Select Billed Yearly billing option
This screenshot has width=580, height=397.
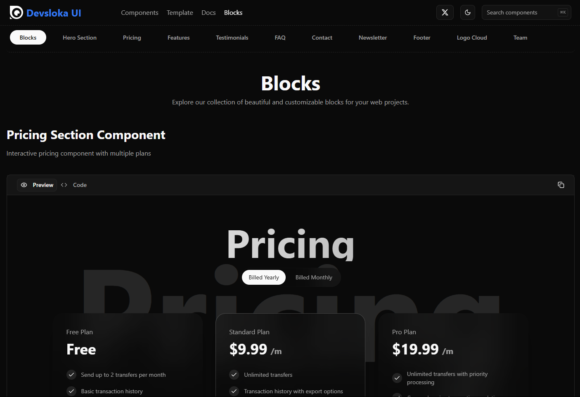point(263,277)
